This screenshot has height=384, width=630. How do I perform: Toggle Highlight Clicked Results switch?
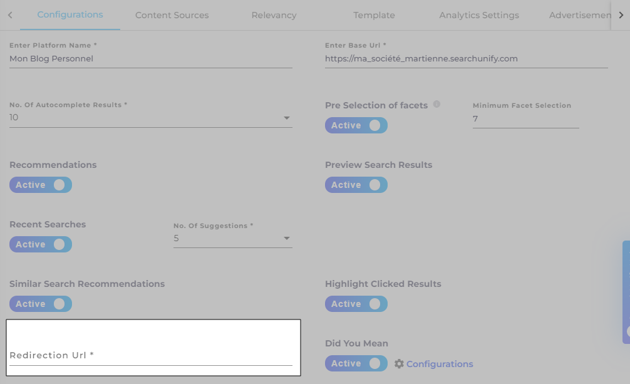point(356,304)
